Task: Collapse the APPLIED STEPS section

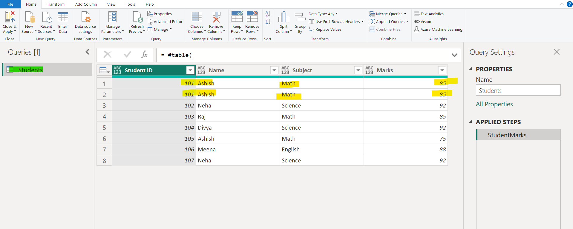Action: click(471, 122)
